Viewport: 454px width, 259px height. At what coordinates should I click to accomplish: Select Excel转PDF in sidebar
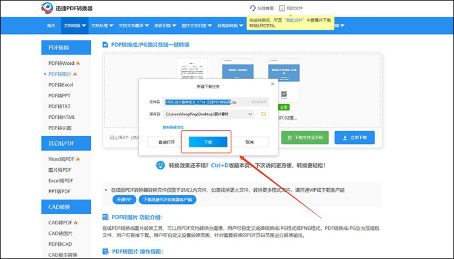[61, 180]
